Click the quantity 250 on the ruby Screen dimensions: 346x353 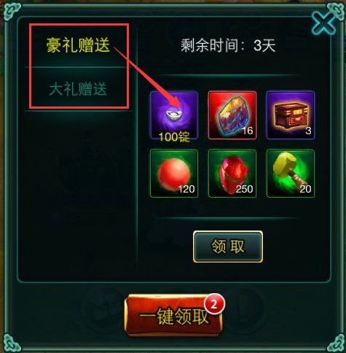tap(244, 189)
